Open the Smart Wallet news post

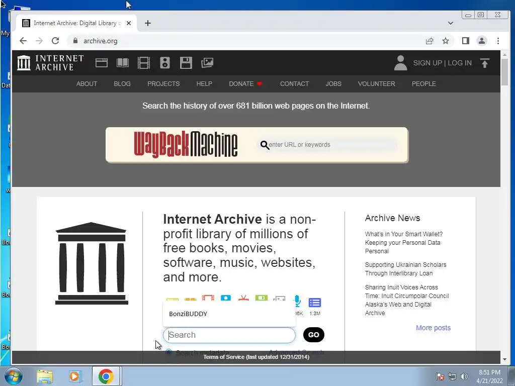pos(404,243)
